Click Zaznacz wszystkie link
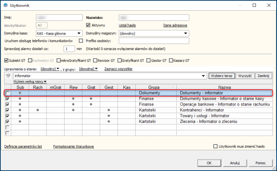This screenshot has width=277, height=171. tap(118, 69)
